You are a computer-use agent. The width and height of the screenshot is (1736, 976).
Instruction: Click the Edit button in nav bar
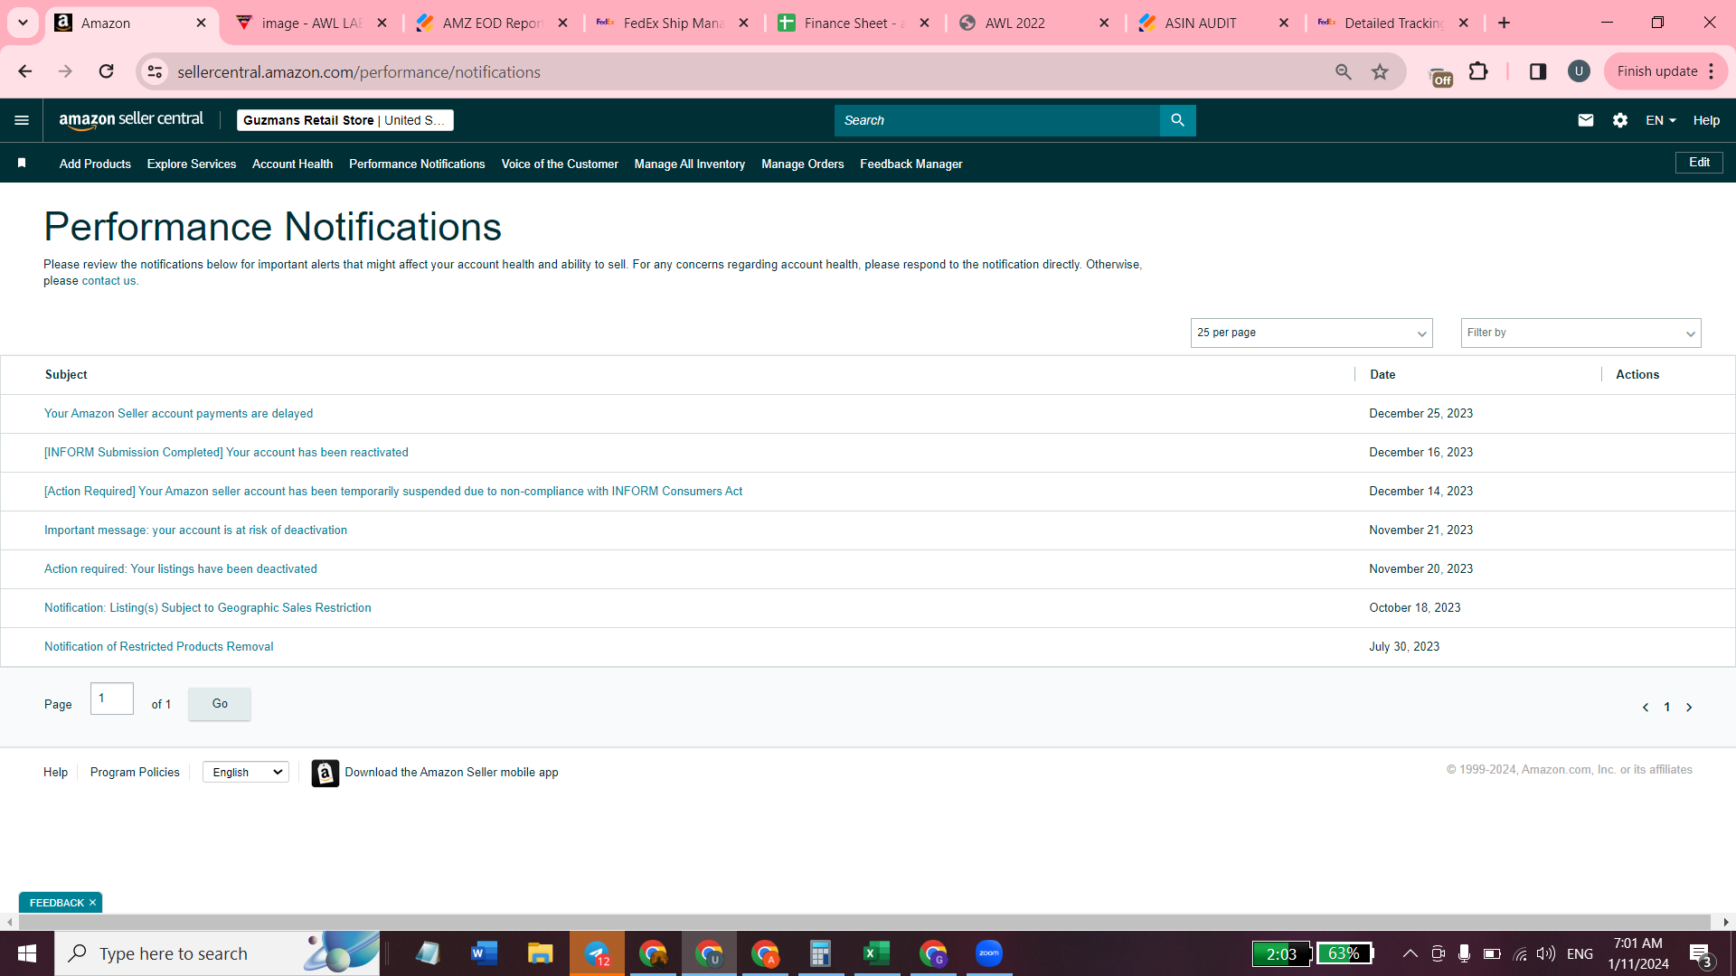point(1699,163)
